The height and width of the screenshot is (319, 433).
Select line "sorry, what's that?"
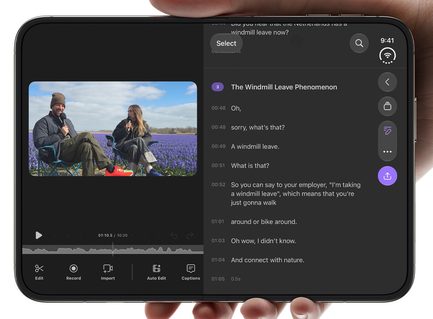[258, 127]
